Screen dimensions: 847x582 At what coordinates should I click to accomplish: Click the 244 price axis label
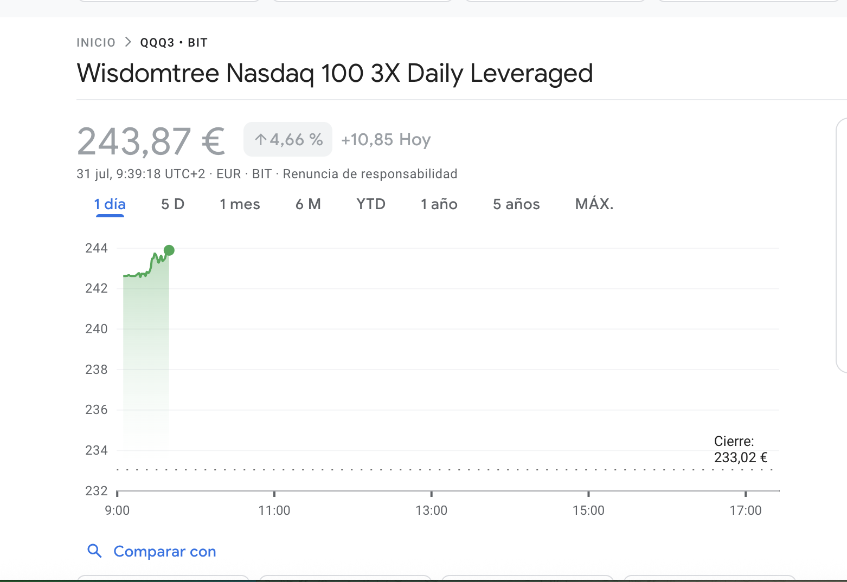(x=97, y=248)
